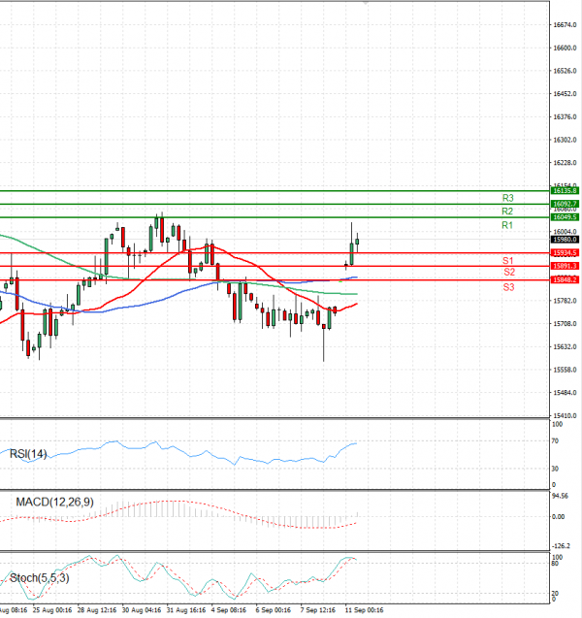Click the 30 Aug 04:16 time label

pyautogui.click(x=142, y=610)
